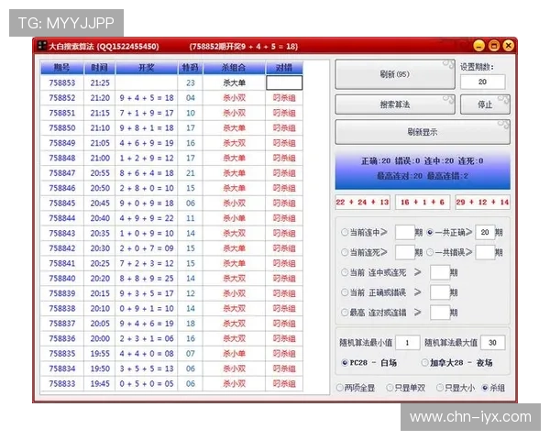Click the blue 正确:20 错误:0 statistics panel
The height and width of the screenshot is (440, 550).
pos(423,169)
